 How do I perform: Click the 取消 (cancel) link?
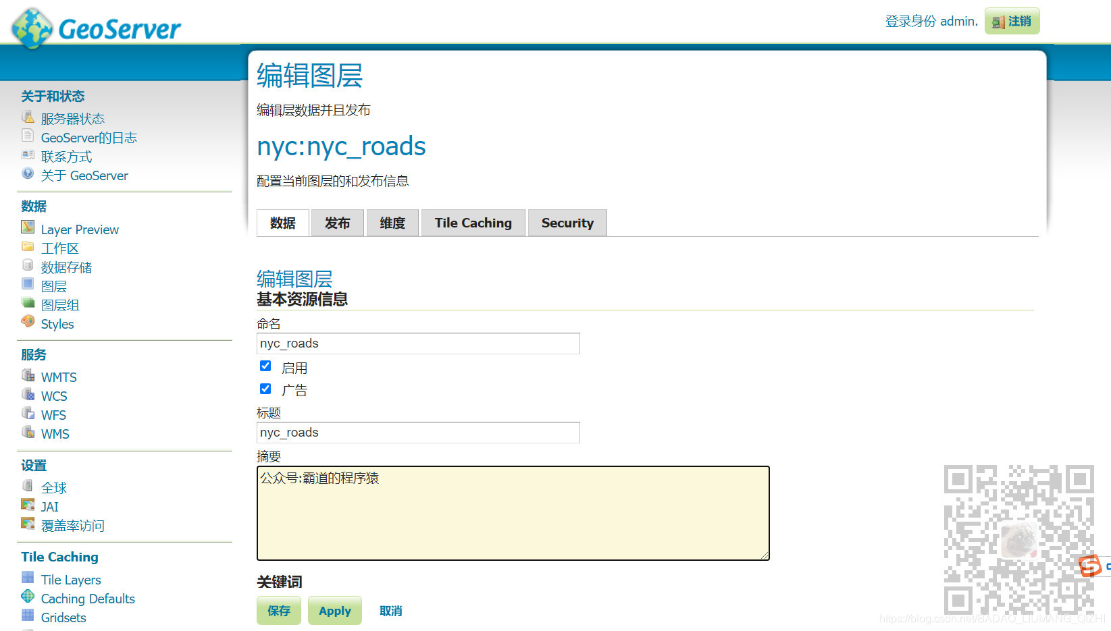point(391,611)
